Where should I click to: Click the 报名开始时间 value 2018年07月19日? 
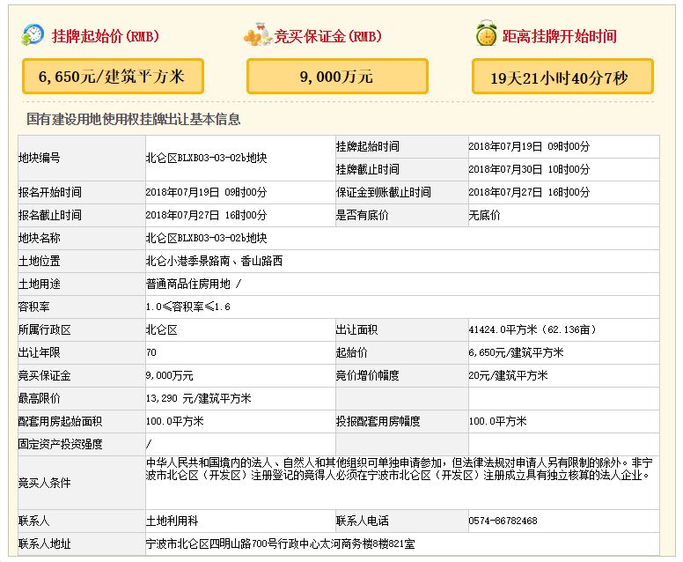(206, 192)
